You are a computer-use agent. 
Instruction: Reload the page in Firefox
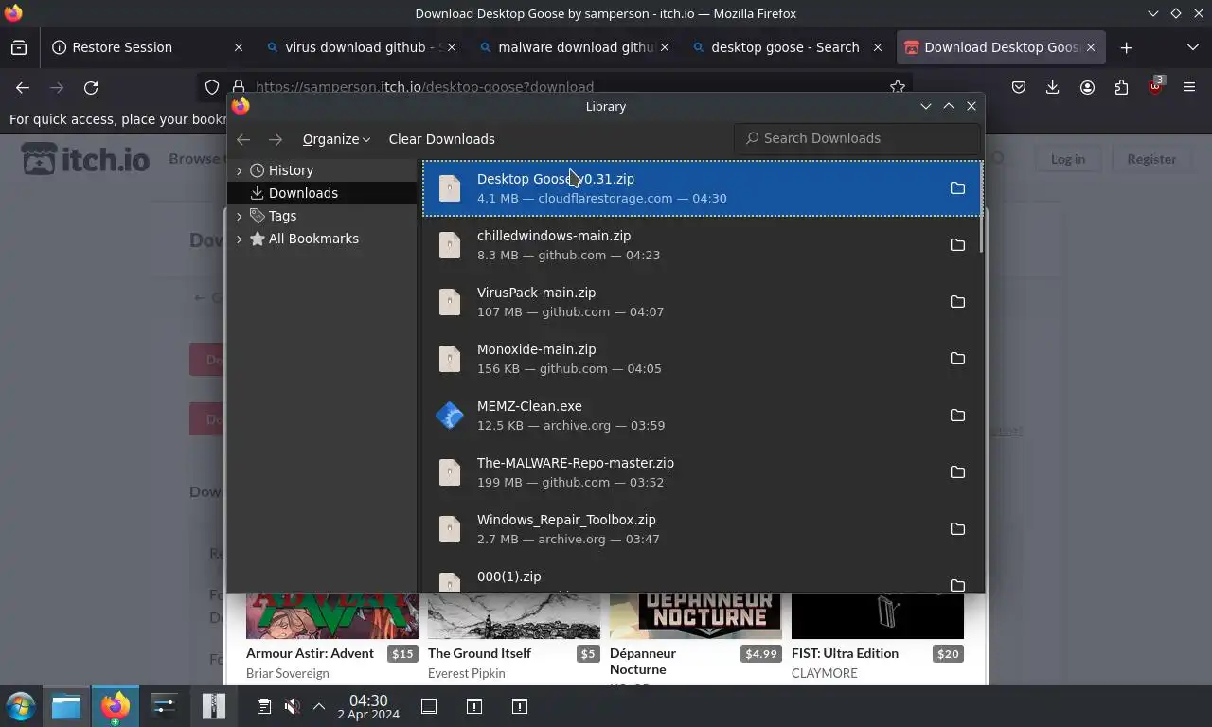91,87
